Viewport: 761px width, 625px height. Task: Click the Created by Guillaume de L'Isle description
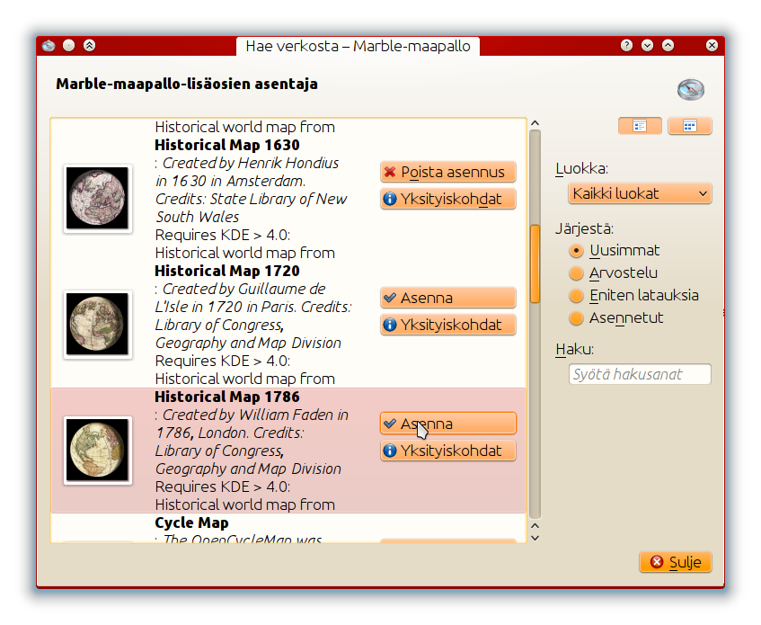pos(253,316)
